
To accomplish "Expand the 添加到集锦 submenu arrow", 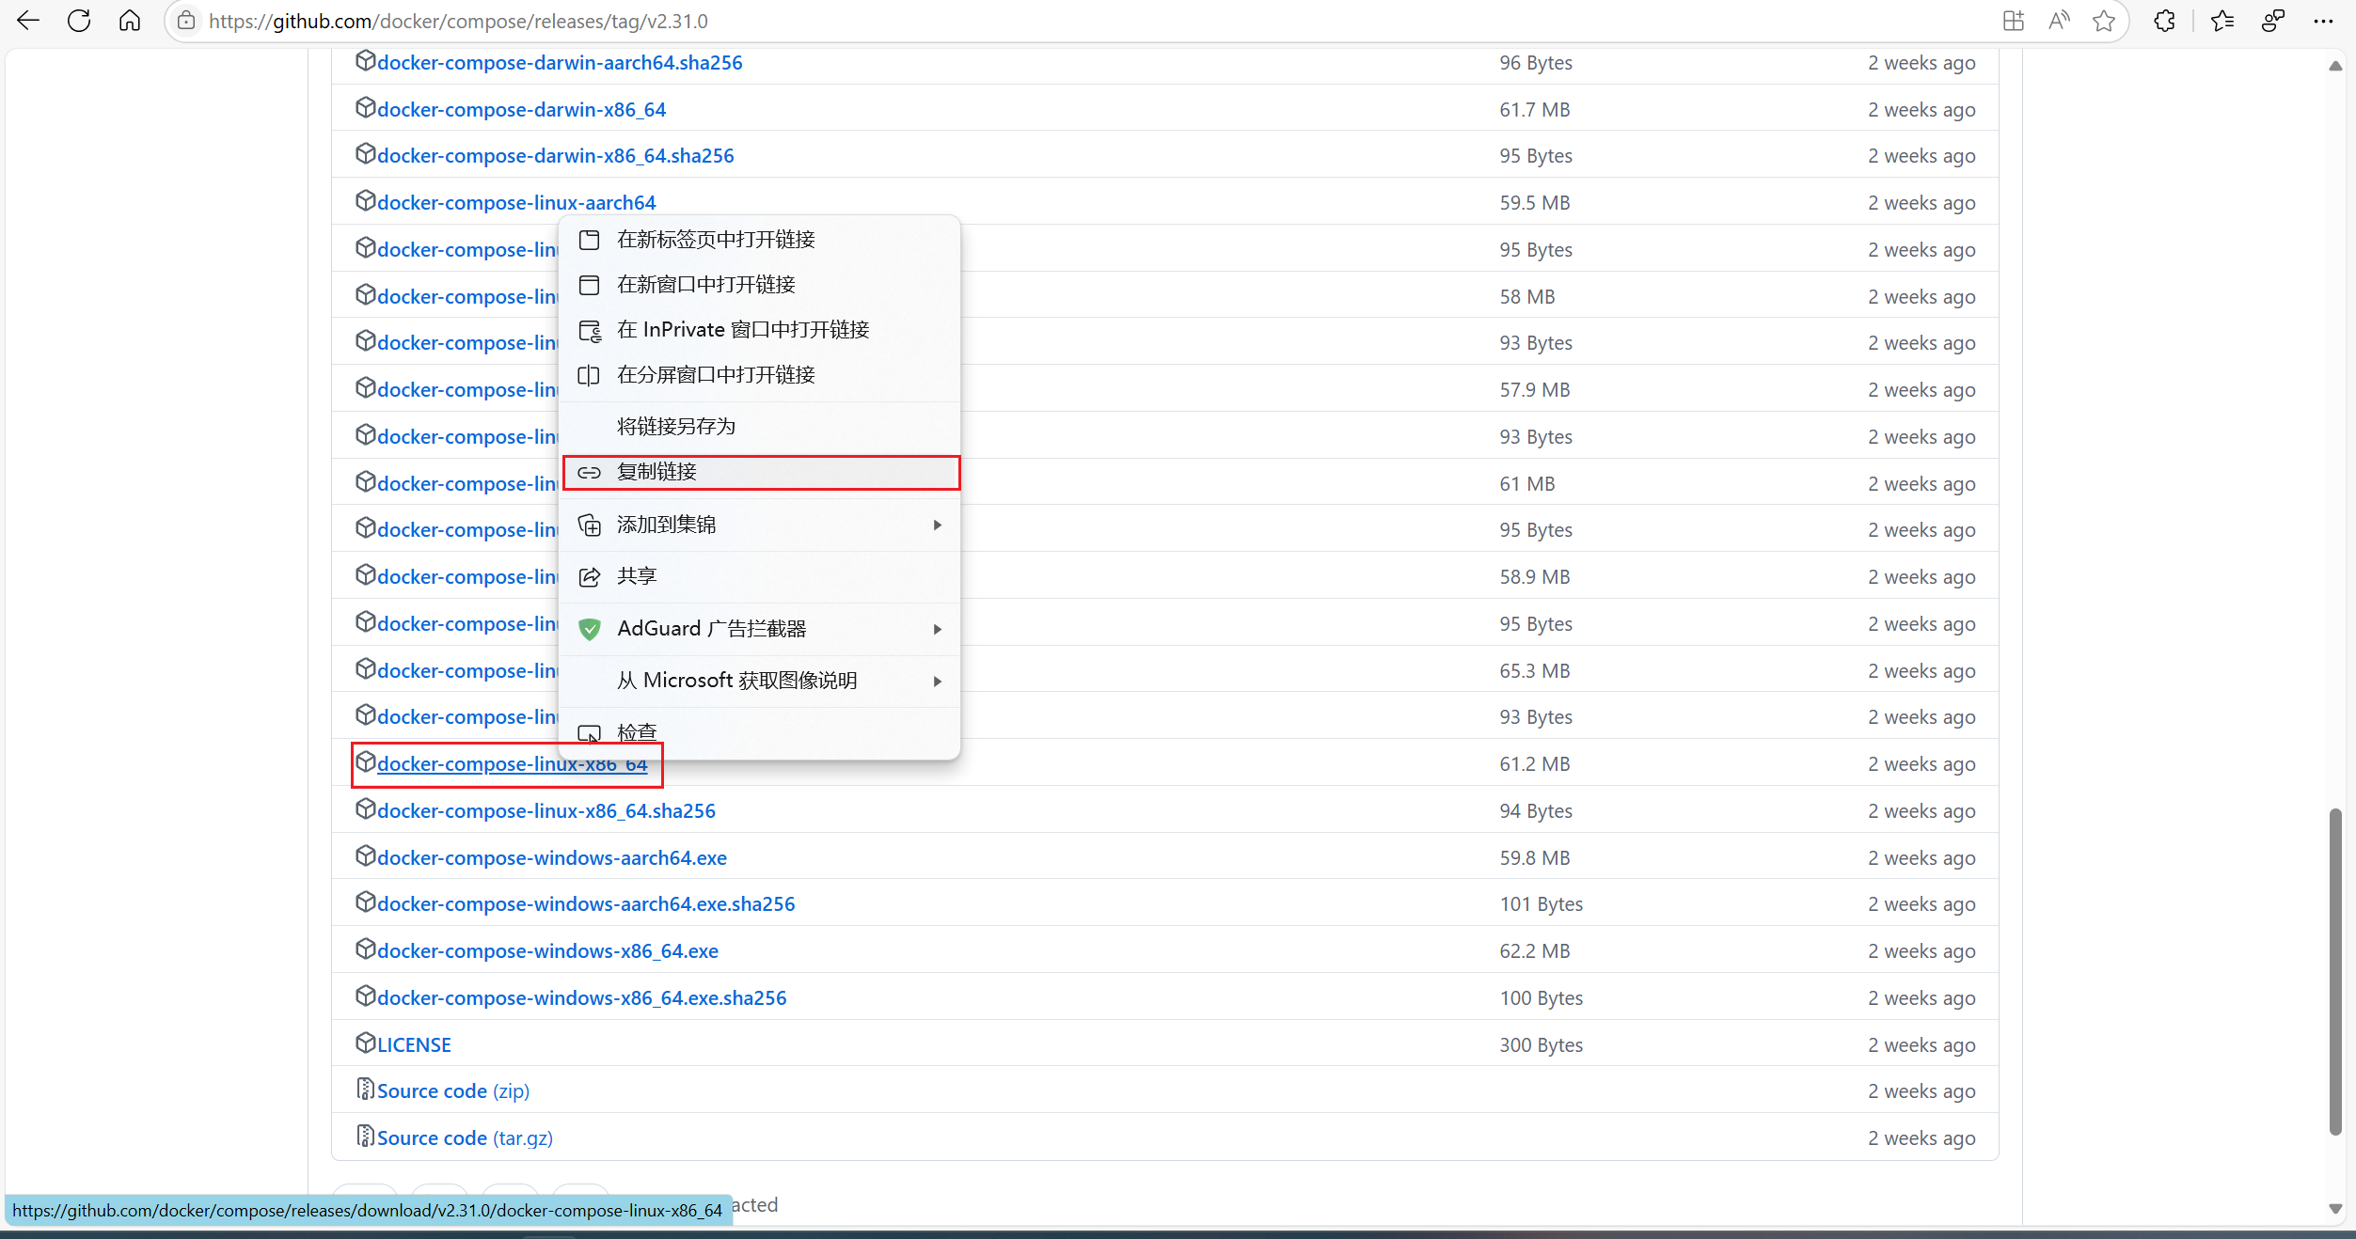I will pos(938,525).
